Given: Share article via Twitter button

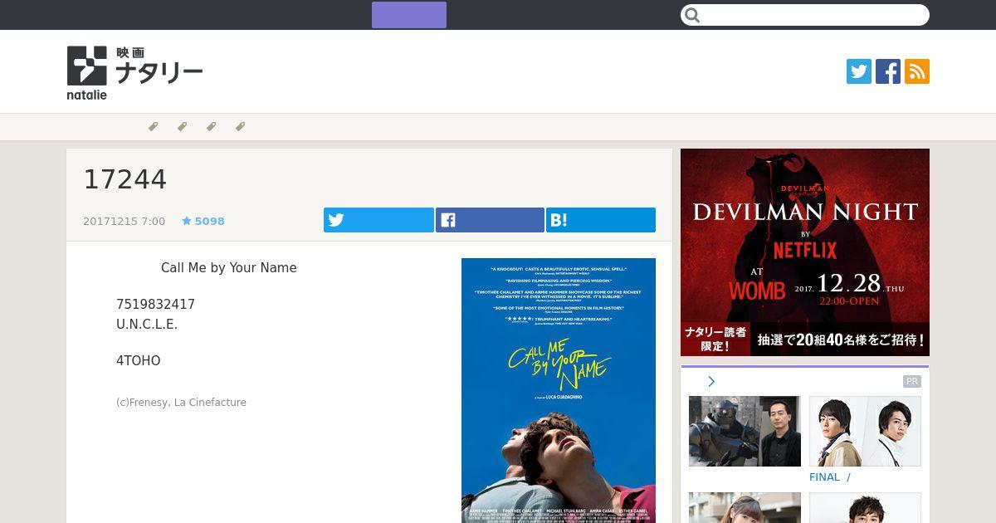Looking at the screenshot, I should click(x=378, y=220).
